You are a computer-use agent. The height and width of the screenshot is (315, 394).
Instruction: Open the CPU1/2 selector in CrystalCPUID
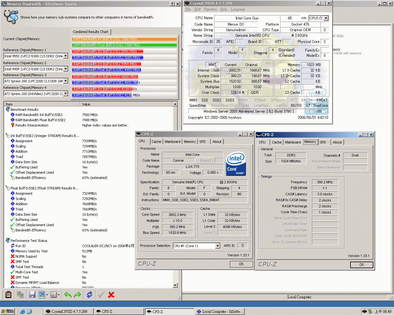pos(326,18)
